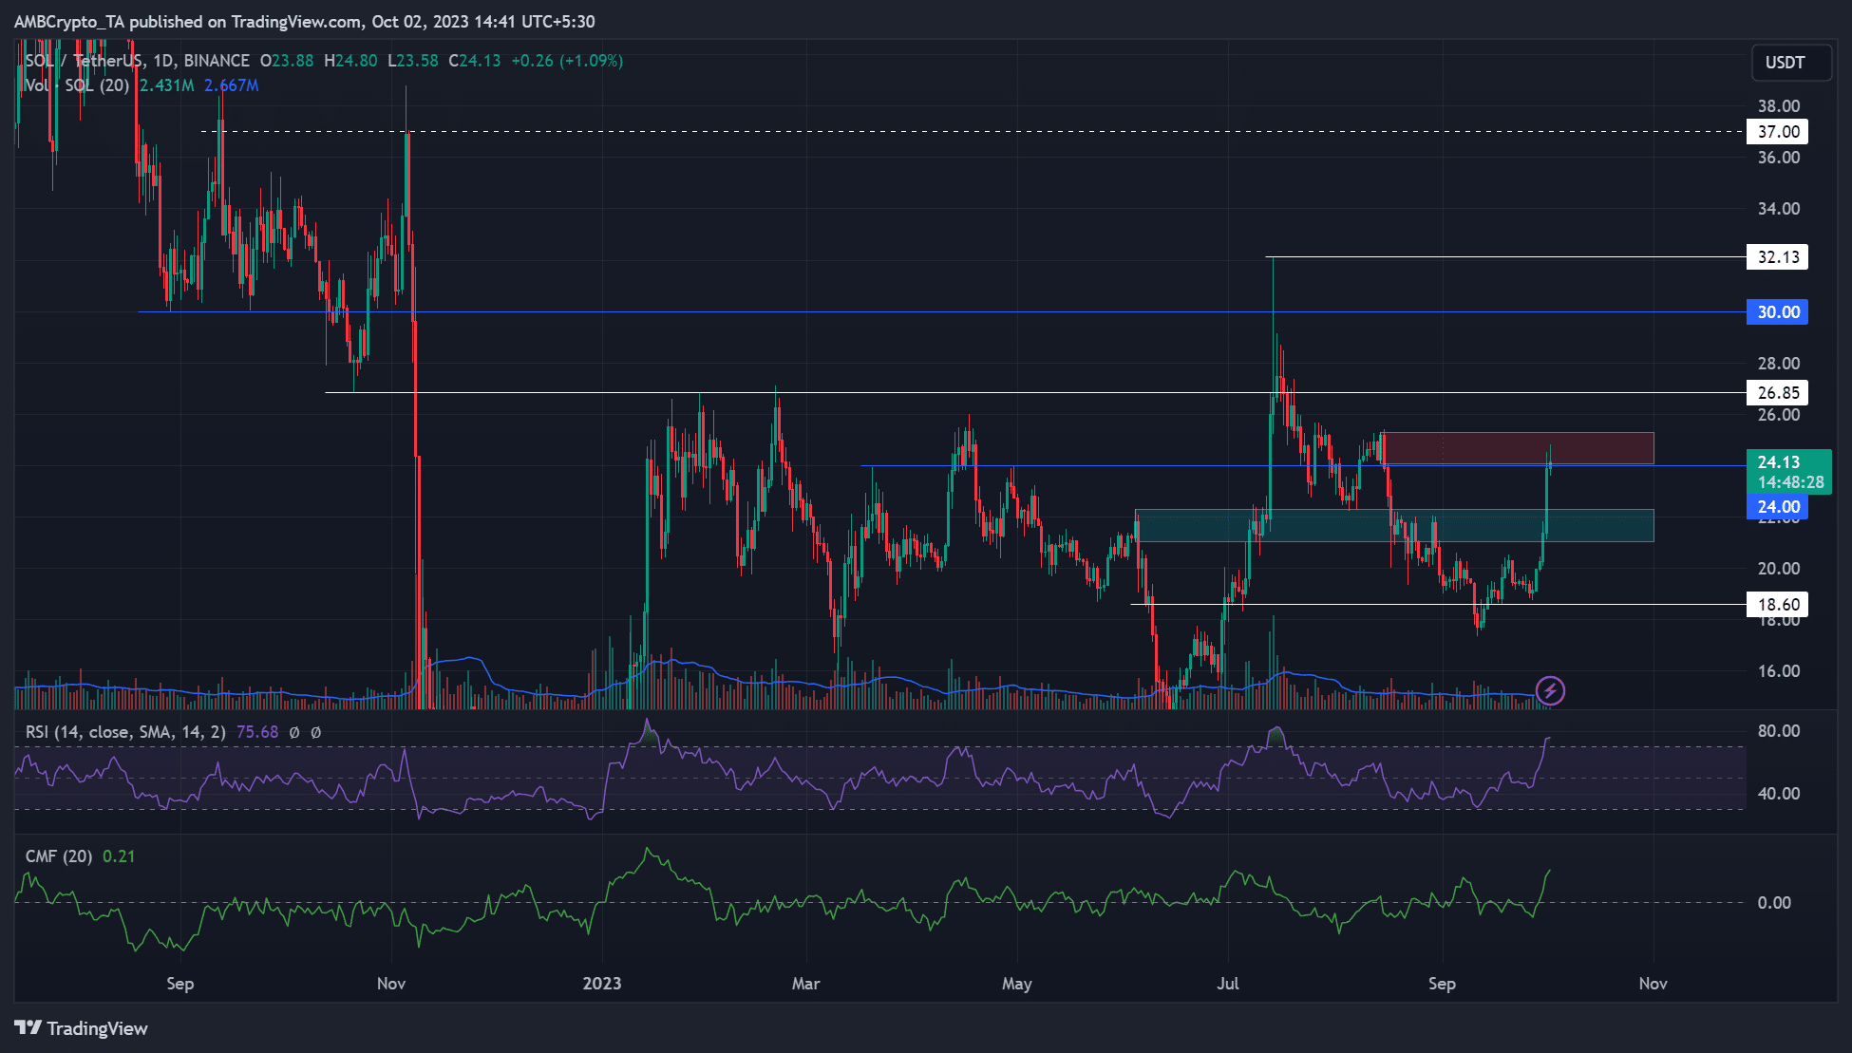Select the red resistance zone rectangle
The height and width of the screenshot is (1053, 1852).
1520,448
